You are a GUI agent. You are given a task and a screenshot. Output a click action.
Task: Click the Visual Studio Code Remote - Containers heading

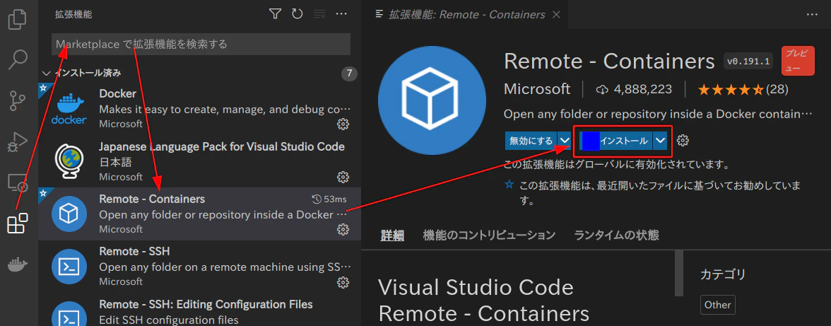tap(483, 301)
